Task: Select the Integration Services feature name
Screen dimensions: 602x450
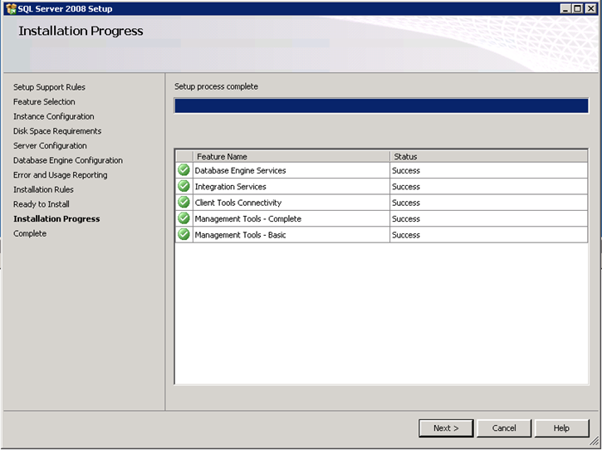Action: point(230,187)
